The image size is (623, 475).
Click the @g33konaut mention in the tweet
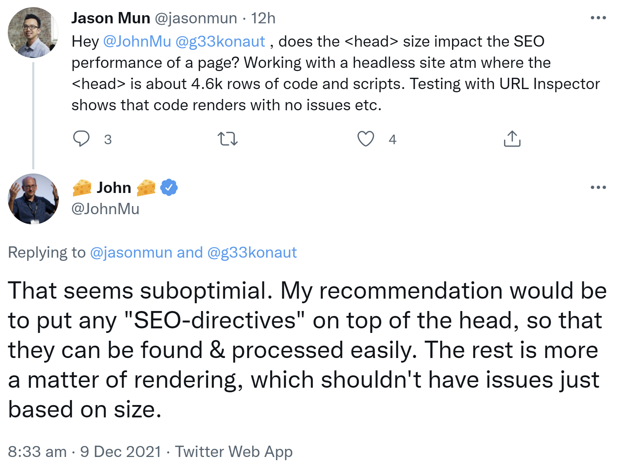[219, 41]
